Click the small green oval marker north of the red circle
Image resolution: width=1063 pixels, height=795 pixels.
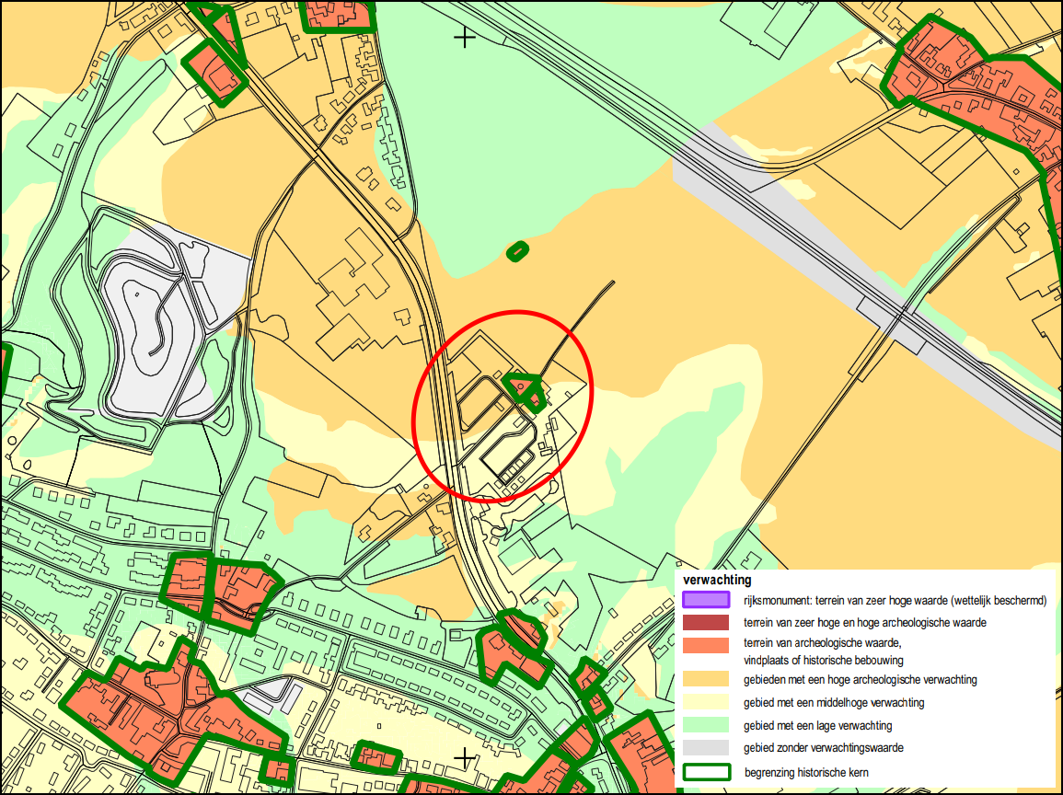pos(517,251)
